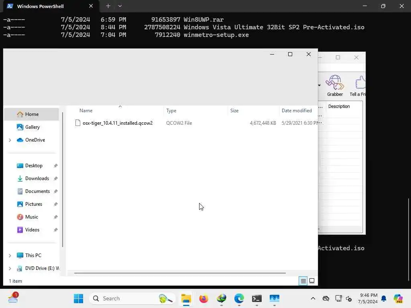Click the taskbar Search box

pyautogui.click(x=132, y=298)
